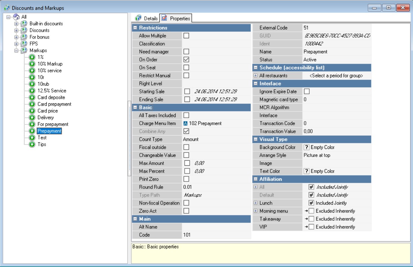
Task: Tick the Takeaway affiliation checkbox
Action: 311,219
